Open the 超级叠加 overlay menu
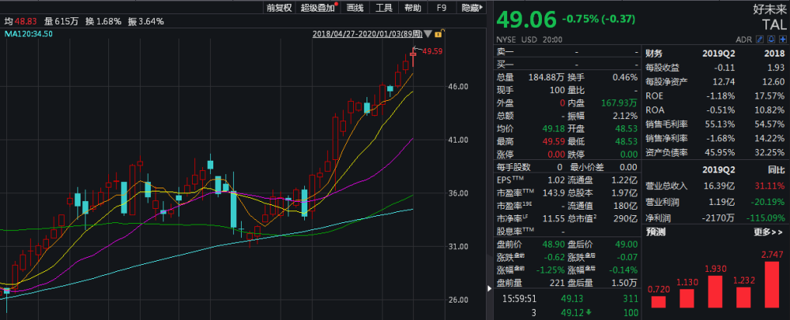Viewport: 790px width, 320px height. click(x=319, y=8)
